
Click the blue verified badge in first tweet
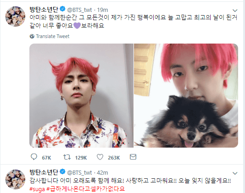[63, 9]
